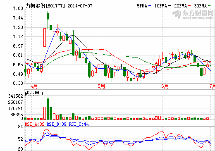Click the 6.65 price axis label

tap(18, 65)
